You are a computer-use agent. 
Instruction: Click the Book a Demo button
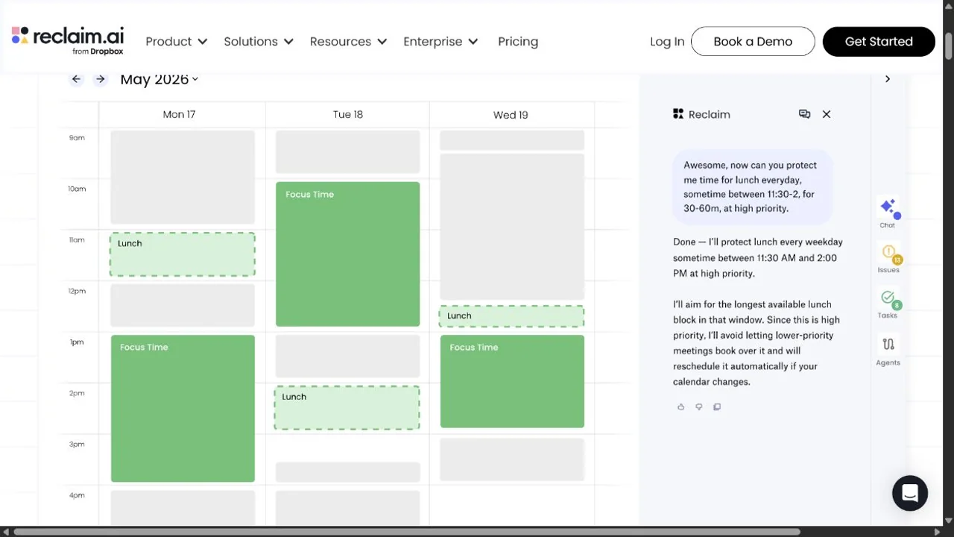[753, 42]
